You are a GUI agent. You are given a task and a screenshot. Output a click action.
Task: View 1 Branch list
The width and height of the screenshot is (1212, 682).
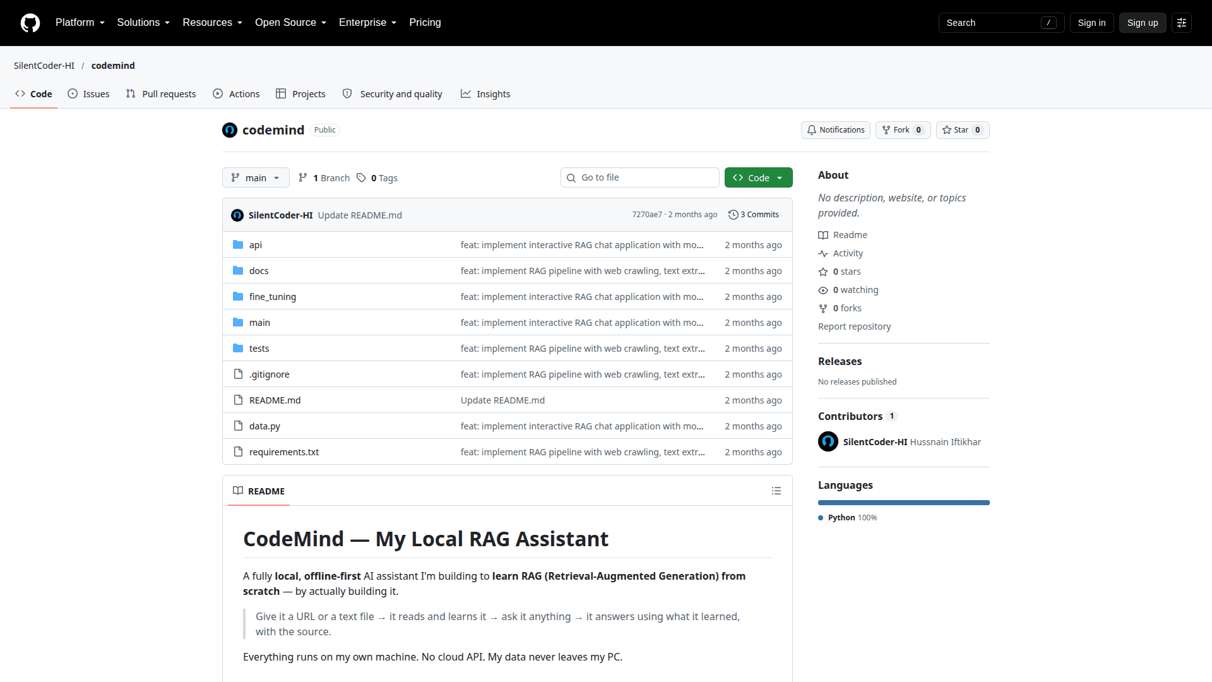[324, 178]
